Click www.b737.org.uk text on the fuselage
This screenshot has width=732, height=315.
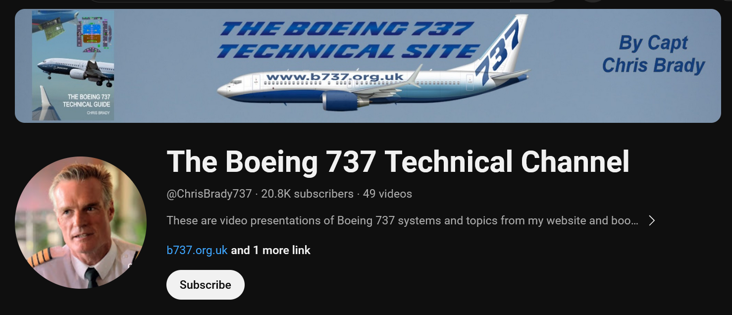click(x=335, y=77)
